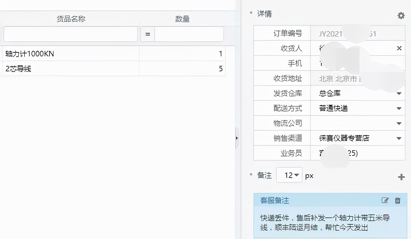Click the 收货地址 label
411x239 pixels.
coord(288,78)
